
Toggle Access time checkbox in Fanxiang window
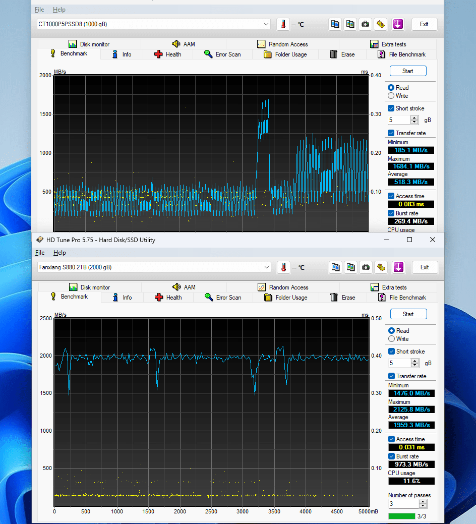[391, 439]
